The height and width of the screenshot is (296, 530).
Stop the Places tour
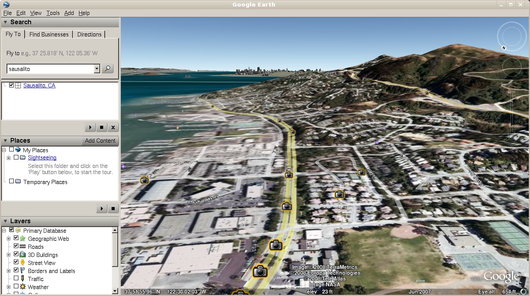[x=113, y=209]
